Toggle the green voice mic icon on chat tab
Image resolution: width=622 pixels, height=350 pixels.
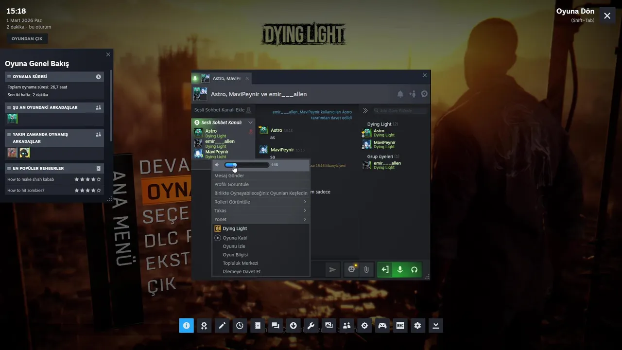tap(195, 78)
